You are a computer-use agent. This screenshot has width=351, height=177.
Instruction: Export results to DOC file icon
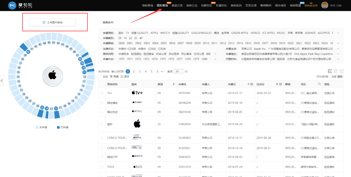tap(336, 71)
